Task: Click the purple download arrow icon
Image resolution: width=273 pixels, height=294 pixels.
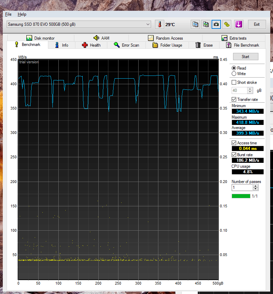Action: [239, 24]
